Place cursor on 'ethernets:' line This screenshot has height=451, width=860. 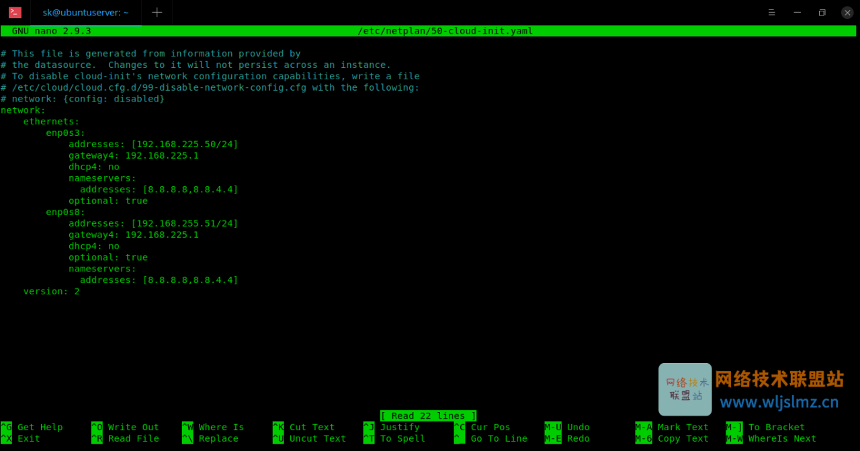coord(52,122)
